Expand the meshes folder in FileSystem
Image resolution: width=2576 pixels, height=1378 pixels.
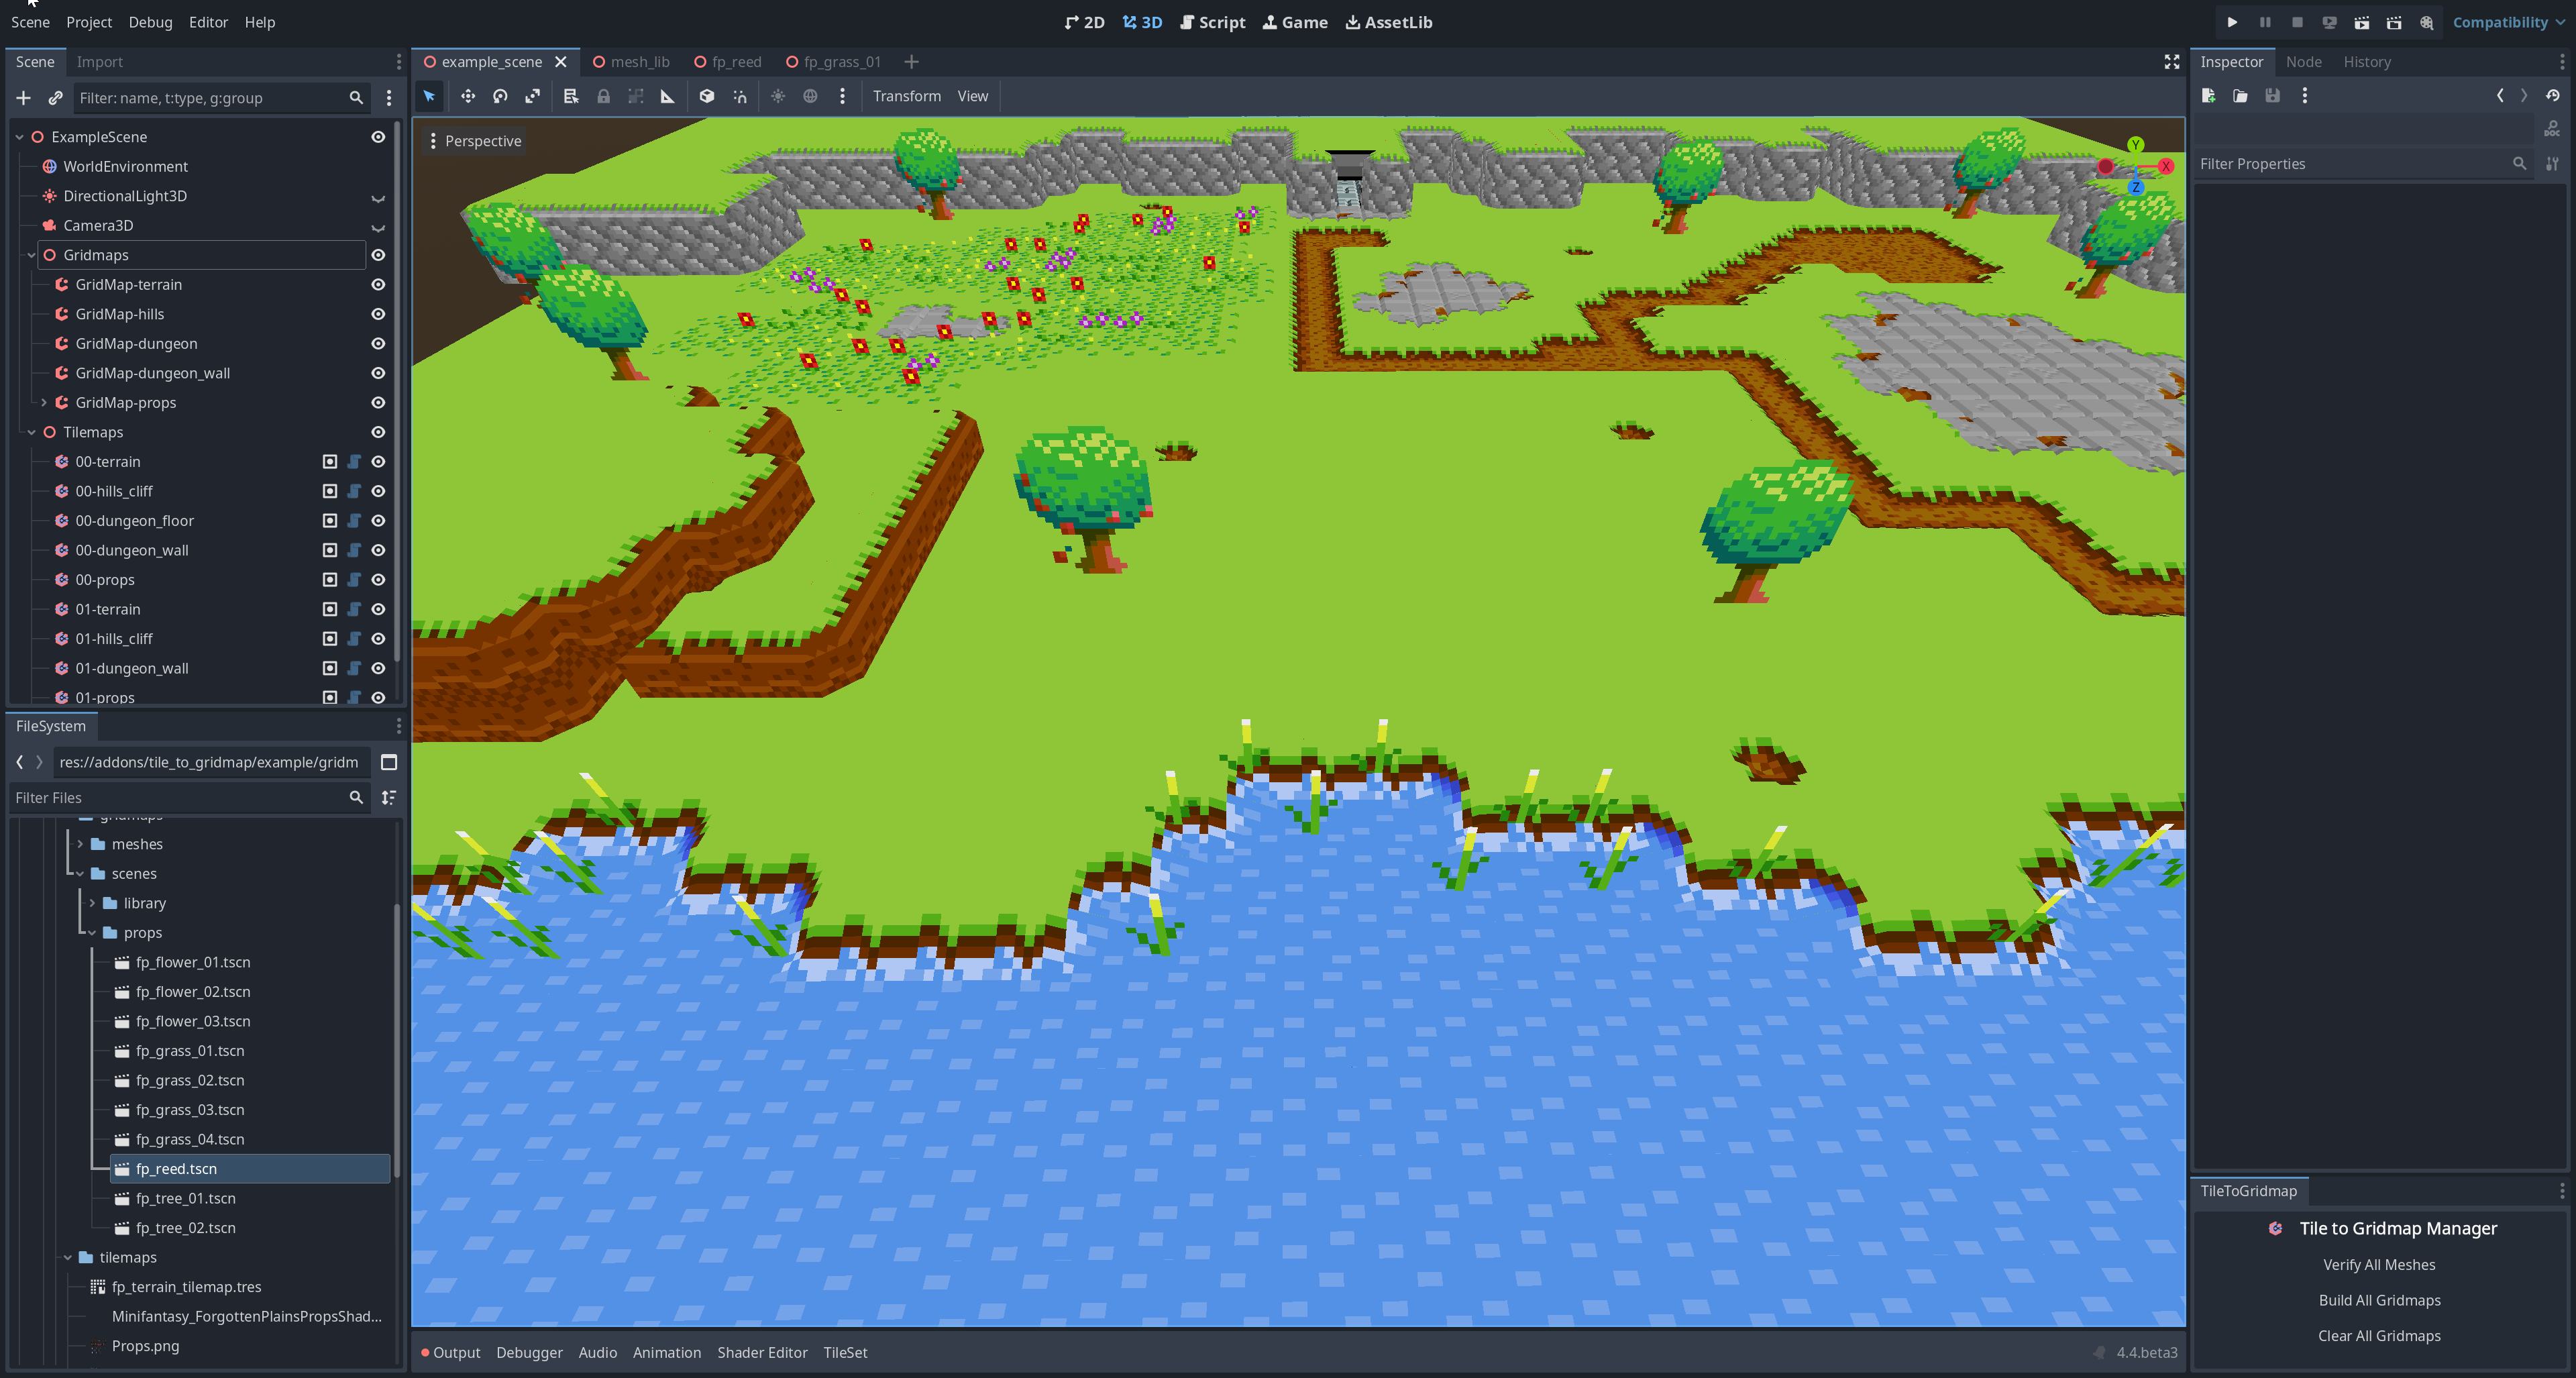(x=80, y=844)
